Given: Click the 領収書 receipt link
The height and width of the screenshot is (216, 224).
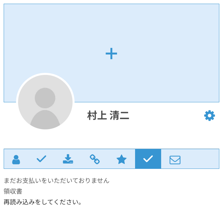Looking at the screenshot, I should pyautogui.click(x=13, y=191).
